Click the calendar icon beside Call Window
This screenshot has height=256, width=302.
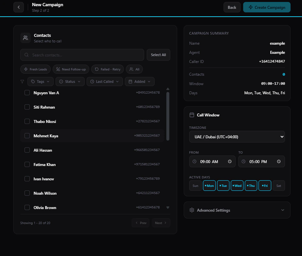coord(192,115)
